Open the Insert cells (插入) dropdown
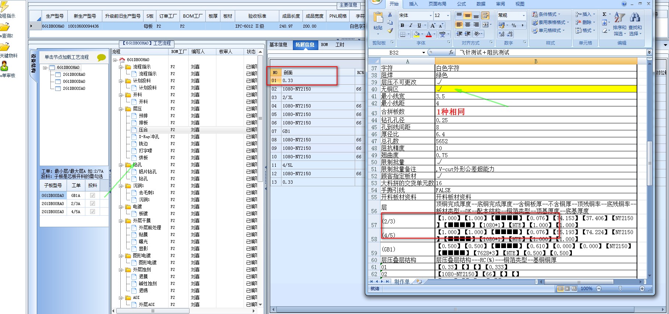Image resolution: width=669 pixels, height=314 pixels. coord(585,14)
